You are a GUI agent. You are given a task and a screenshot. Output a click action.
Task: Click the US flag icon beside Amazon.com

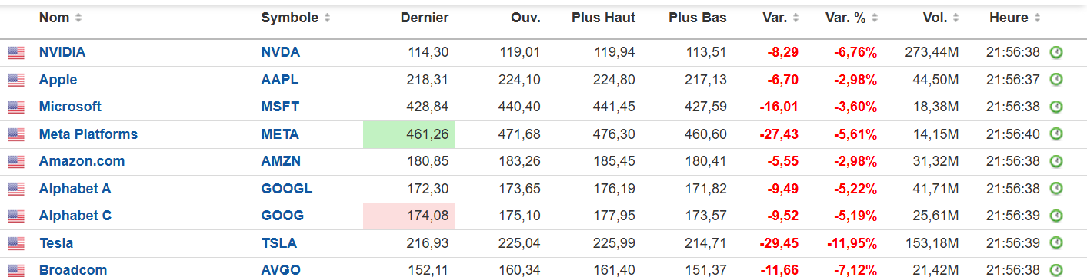click(16, 162)
